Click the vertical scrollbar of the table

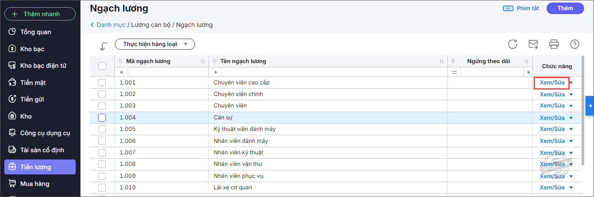coord(583,111)
